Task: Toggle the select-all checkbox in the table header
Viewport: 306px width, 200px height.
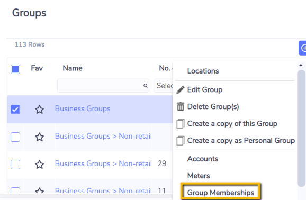Action: coord(15,69)
